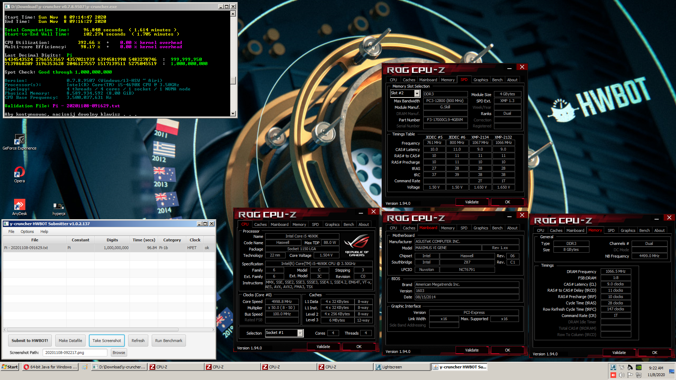
Task: Click the NB Frequency 4499.0 MHz value
Action: pos(649,256)
